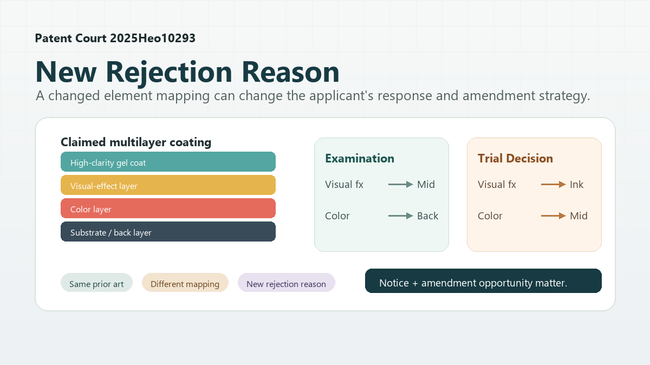Image resolution: width=650 pixels, height=365 pixels.
Task: Select the Visual-effect layer yellow bar
Action: (x=168, y=185)
